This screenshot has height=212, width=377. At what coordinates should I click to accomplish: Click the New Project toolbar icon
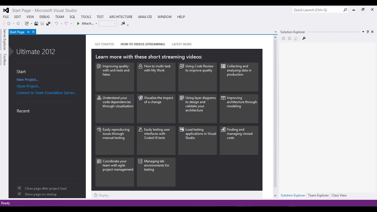tap(27, 24)
